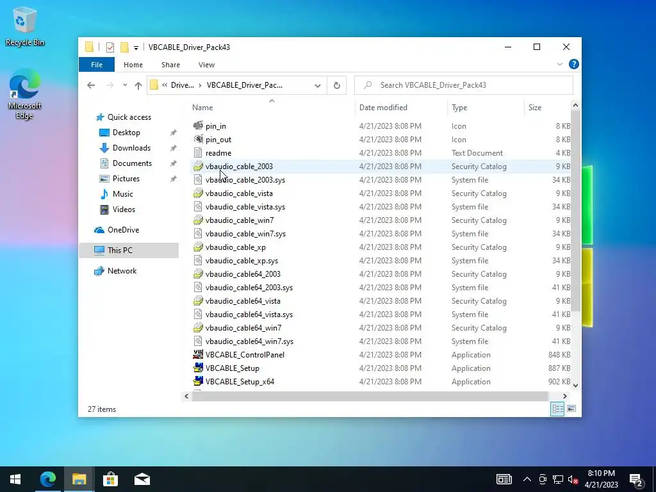Open Microsoft Store from the taskbar
The width and height of the screenshot is (656, 492).
(110, 479)
